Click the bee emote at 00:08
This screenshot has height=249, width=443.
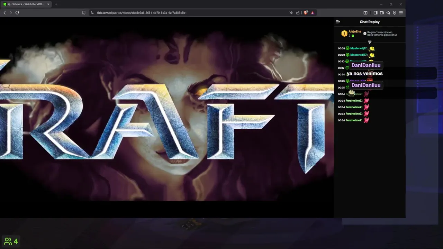(x=372, y=48)
